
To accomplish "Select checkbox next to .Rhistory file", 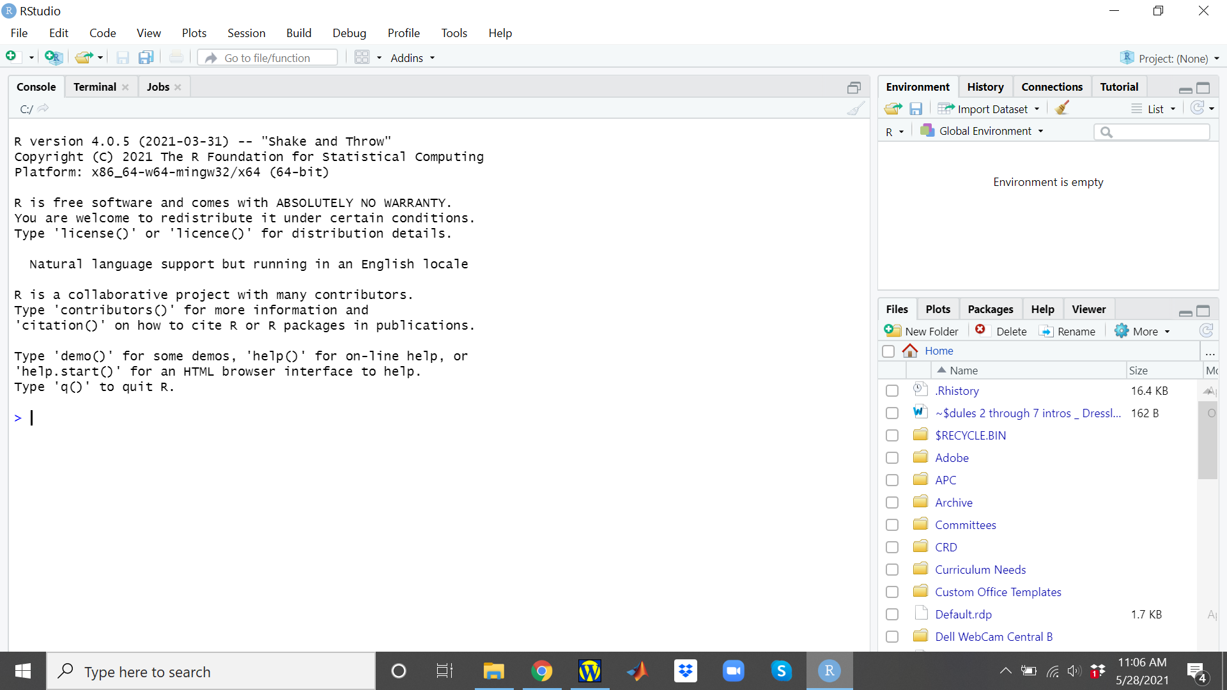I will pos(891,390).
